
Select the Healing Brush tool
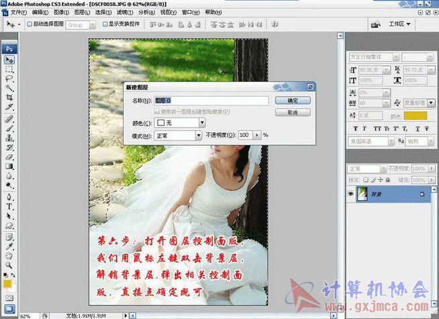pyautogui.click(x=9, y=119)
